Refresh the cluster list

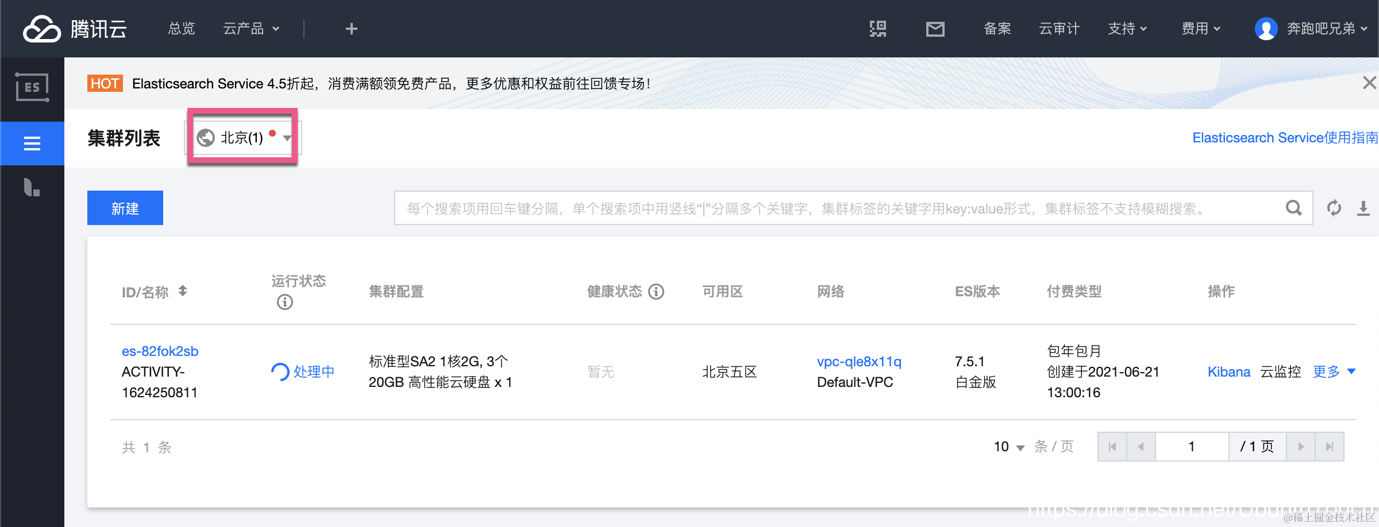point(1334,208)
